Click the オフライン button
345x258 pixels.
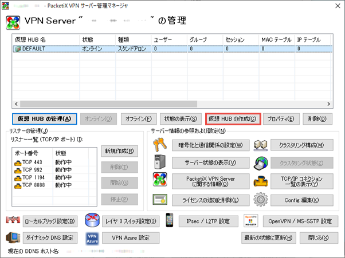pyautogui.click(x=138, y=119)
